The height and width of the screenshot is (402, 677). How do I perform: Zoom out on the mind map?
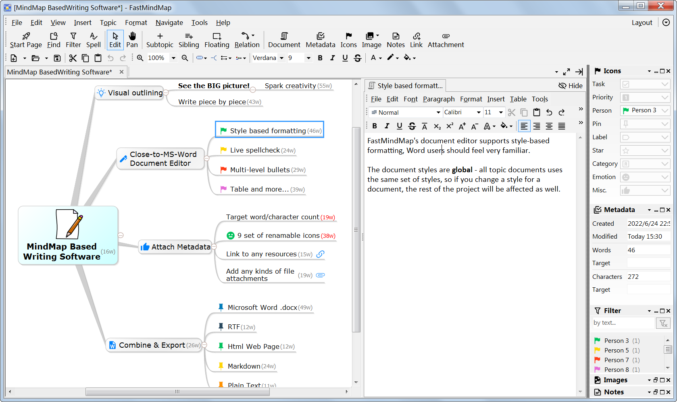tap(185, 58)
